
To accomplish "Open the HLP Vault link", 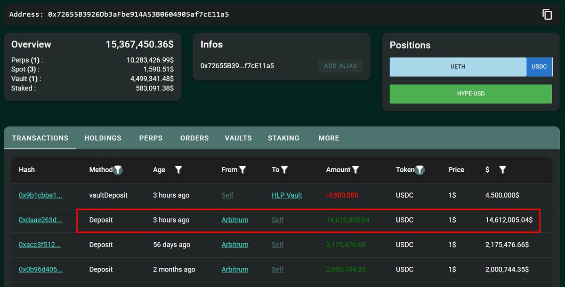I will click(x=287, y=195).
